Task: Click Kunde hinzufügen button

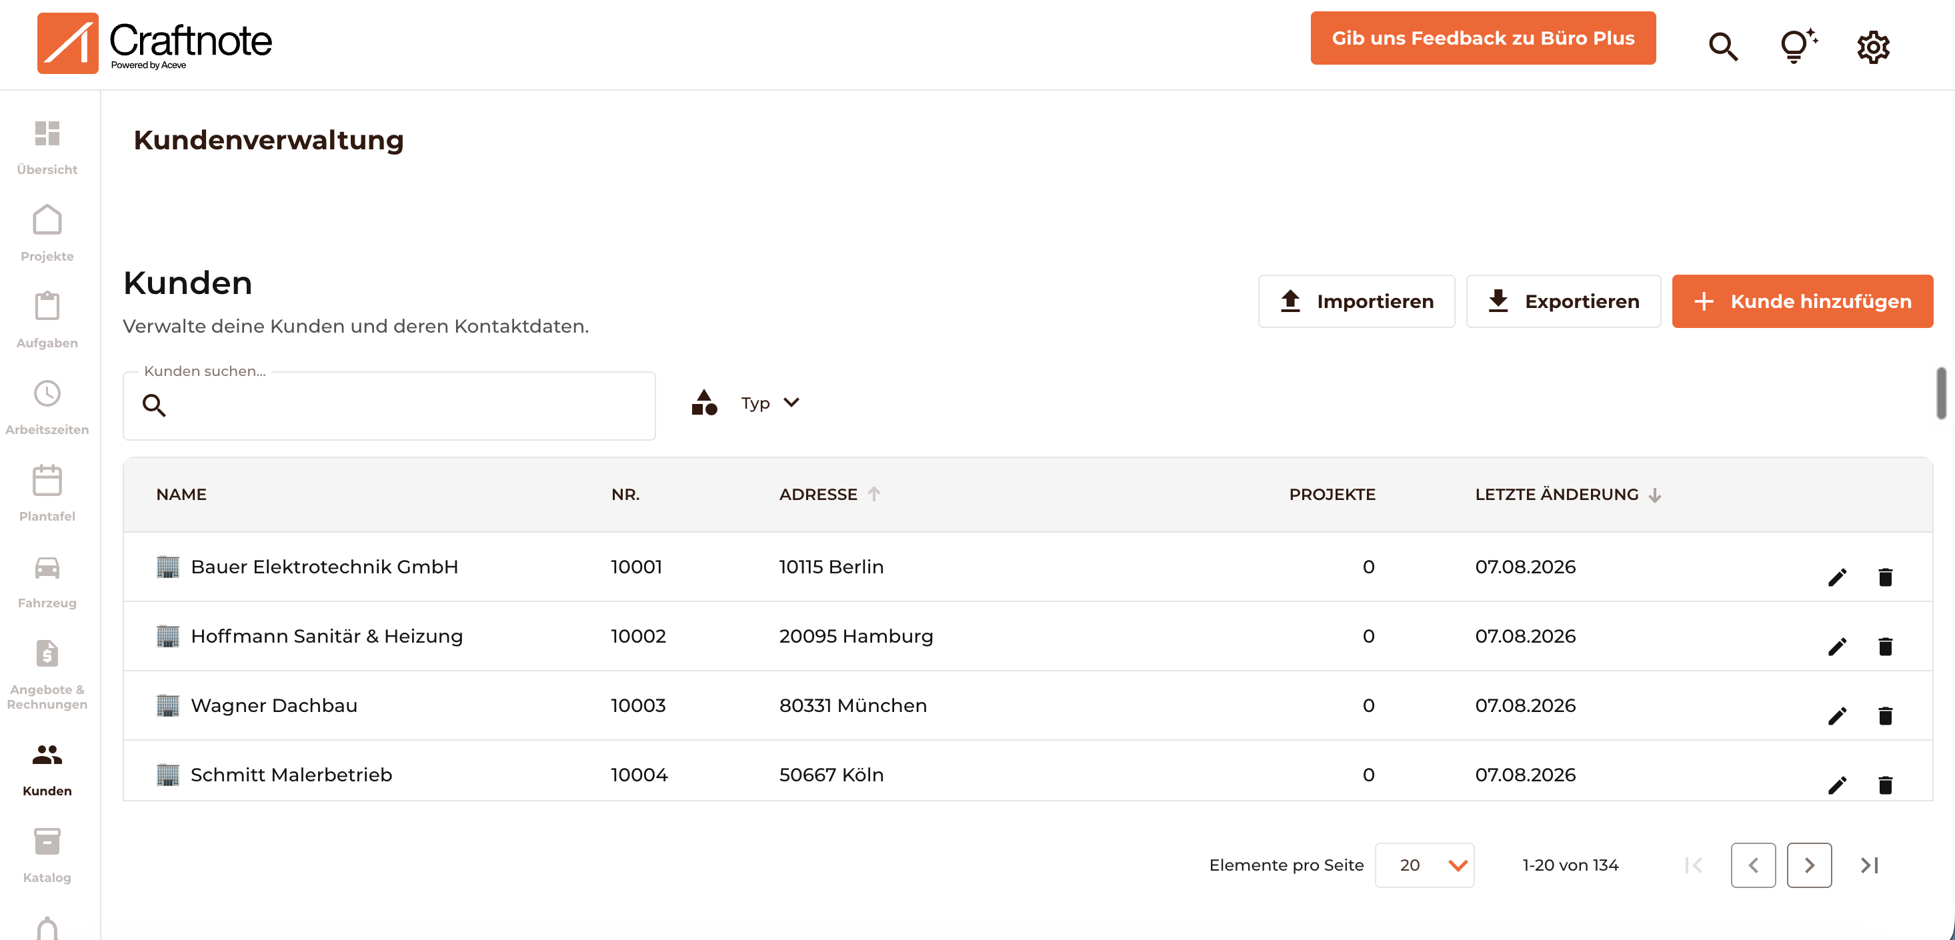Action: 1802,301
